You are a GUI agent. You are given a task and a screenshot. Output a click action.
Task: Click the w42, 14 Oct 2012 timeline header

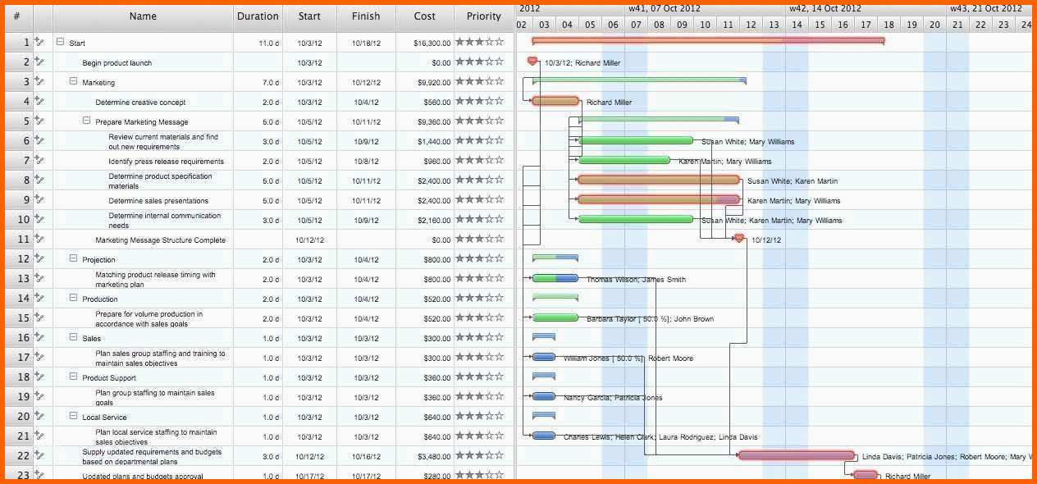point(825,8)
